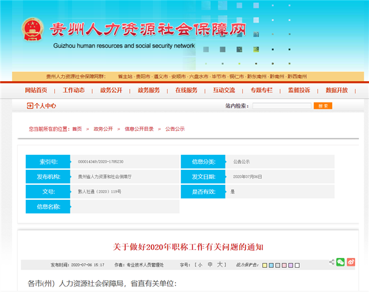Click the national emblem logo

33,29
